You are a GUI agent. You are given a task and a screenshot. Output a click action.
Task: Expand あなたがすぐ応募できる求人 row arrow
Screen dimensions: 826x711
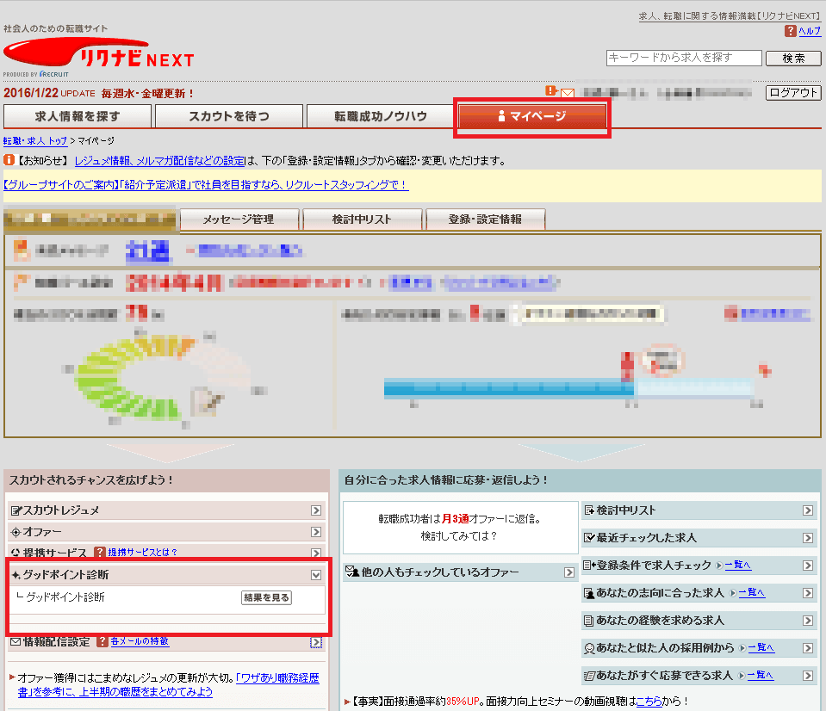point(808,676)
